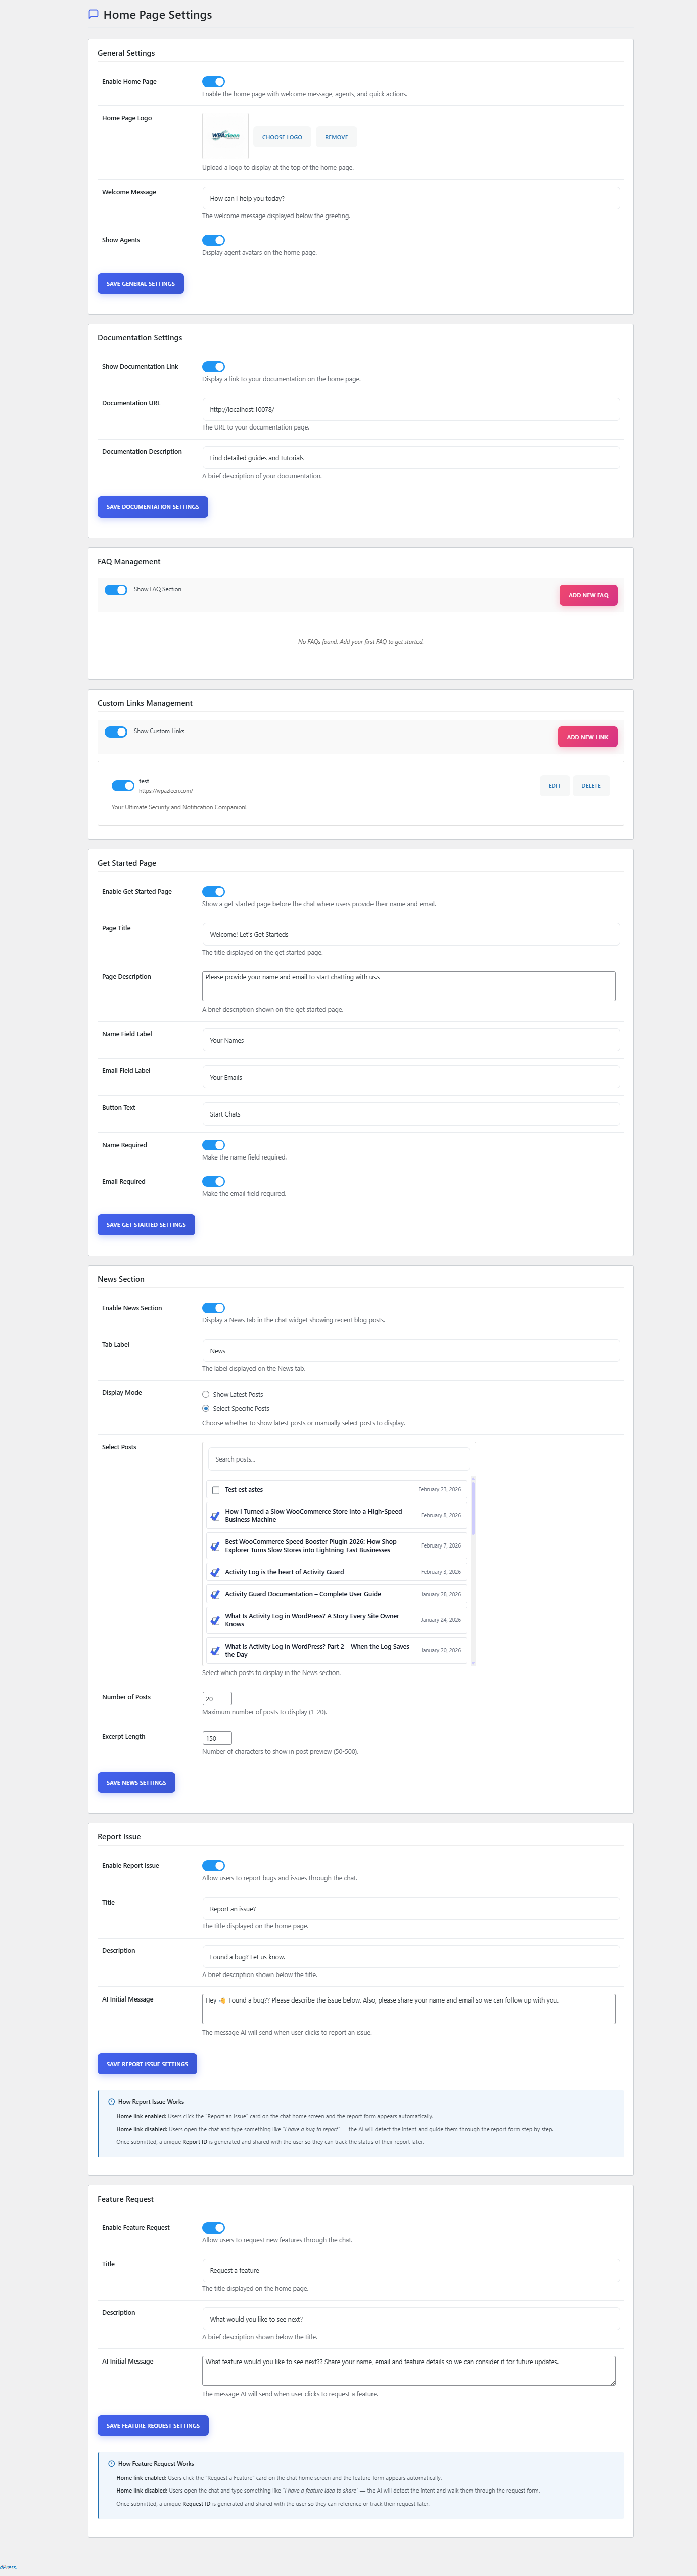Click Save Documentation Settings button

[153, 507]
